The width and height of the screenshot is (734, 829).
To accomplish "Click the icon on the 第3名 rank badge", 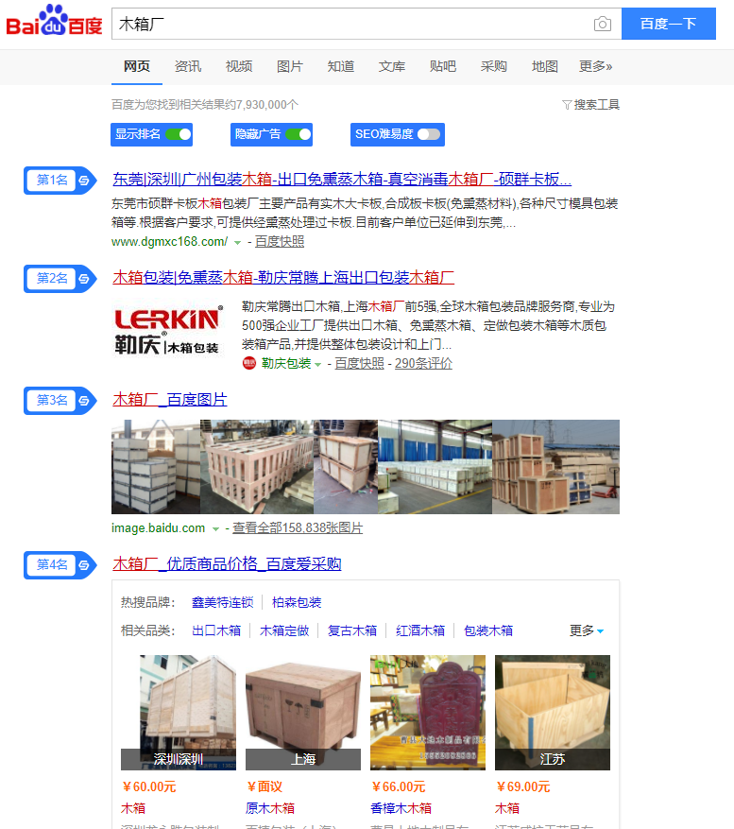I will coord(83,401).
